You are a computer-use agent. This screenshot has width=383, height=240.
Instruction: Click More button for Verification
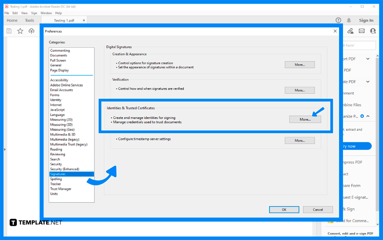(x=300, y=90)
